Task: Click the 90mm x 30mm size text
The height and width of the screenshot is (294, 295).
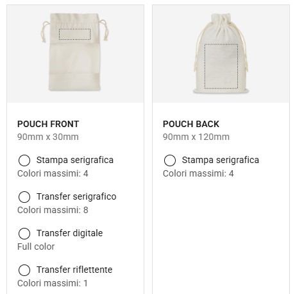Action: (x=48, y=137)
